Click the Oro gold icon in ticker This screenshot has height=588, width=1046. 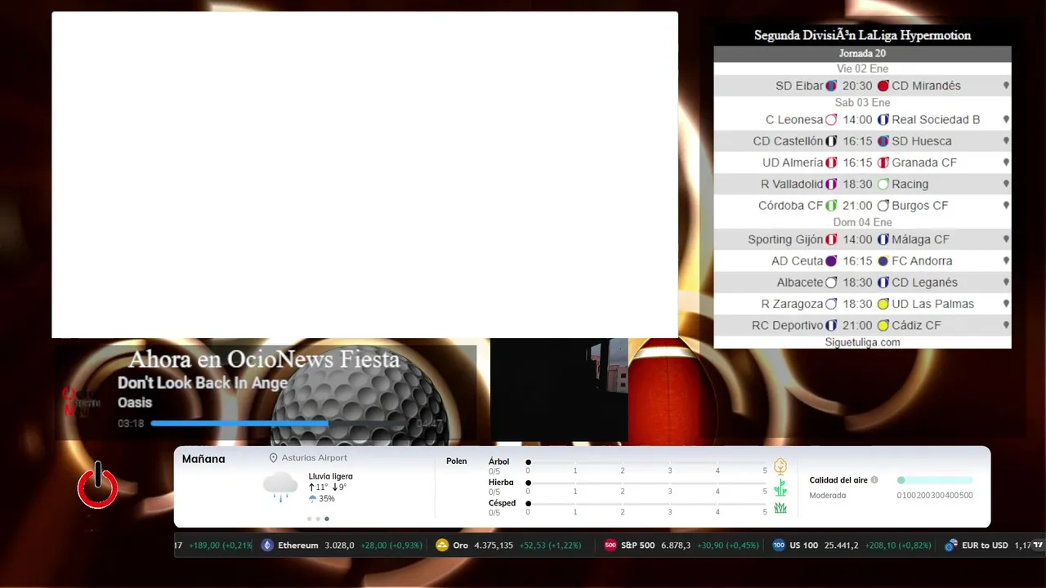(442, 546)
